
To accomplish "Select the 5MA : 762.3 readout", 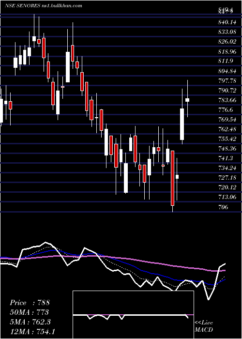I will pos(30,322).
